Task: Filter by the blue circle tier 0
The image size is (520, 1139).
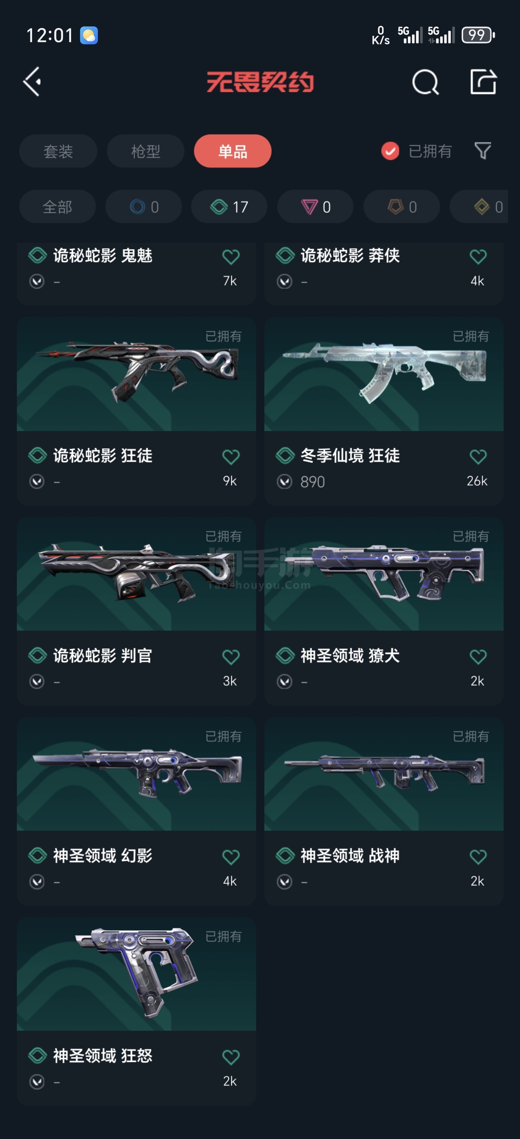Action: (x=143, y=207)
